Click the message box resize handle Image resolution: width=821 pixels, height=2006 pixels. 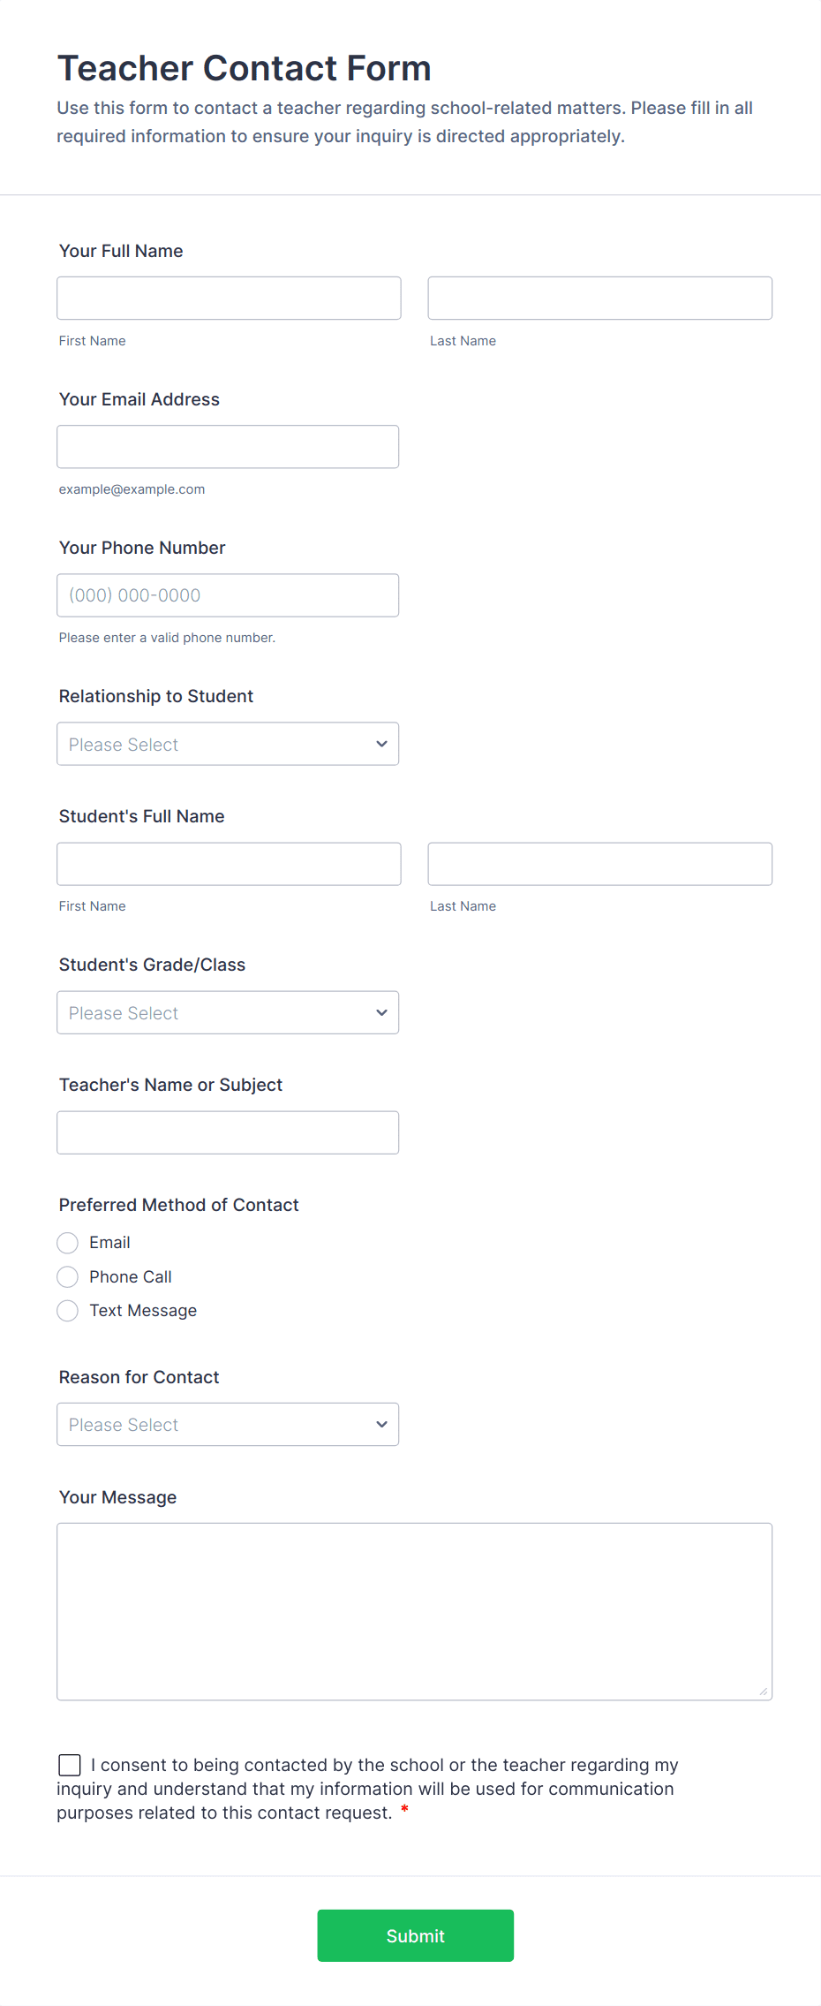(x=764, y=1692)
